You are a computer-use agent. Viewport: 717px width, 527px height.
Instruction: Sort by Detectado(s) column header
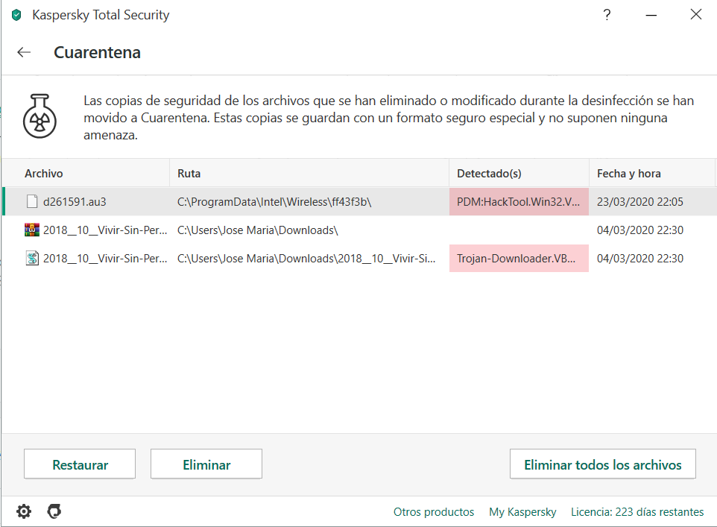(489, 174)
